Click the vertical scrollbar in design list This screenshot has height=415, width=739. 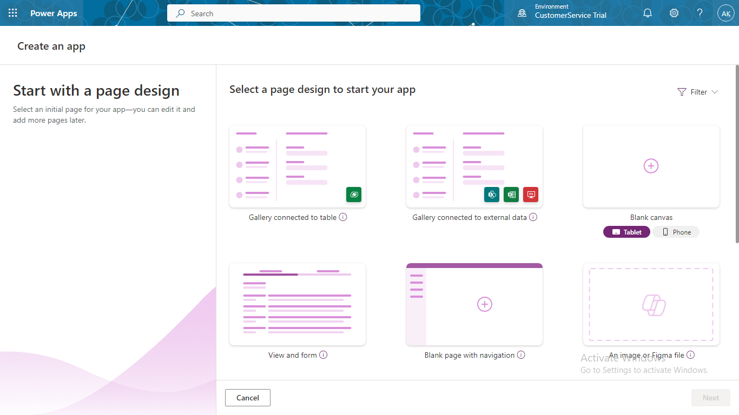point(736,154)
